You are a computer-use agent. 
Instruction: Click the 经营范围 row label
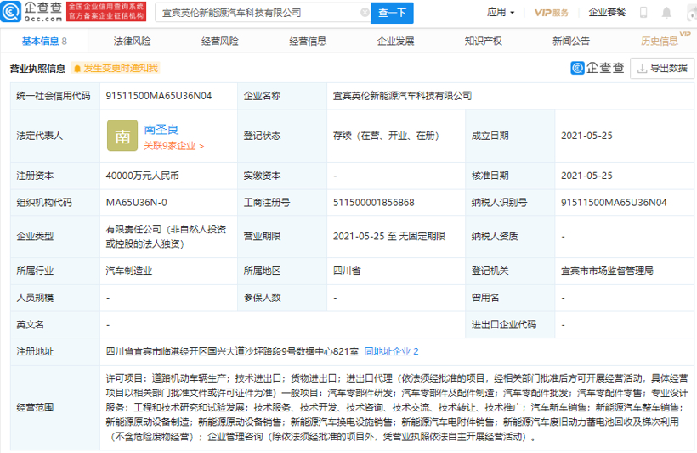[x=35, y=407]
